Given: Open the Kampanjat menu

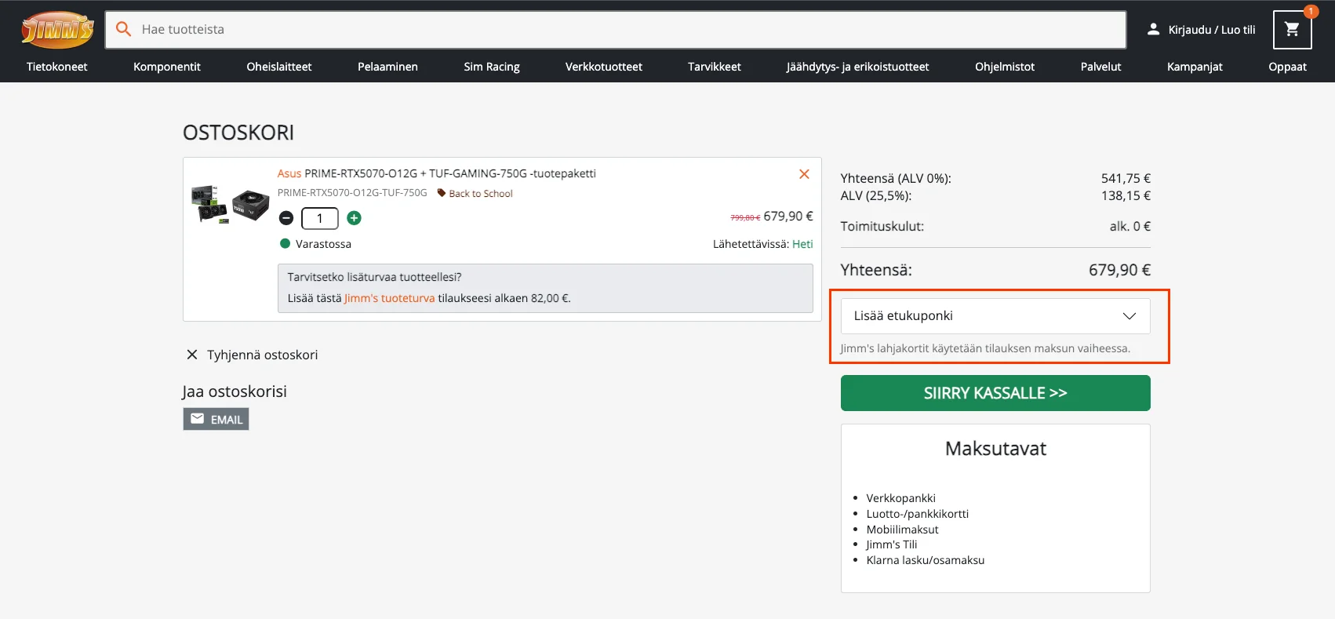Looking at the screenshot, I should 1195,67.
